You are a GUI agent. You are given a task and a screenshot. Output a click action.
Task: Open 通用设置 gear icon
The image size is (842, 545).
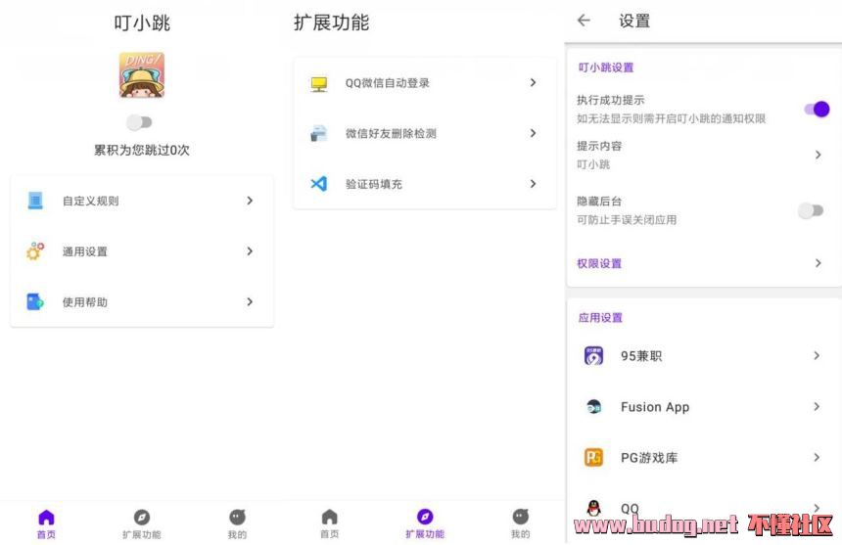coord(35,251)
